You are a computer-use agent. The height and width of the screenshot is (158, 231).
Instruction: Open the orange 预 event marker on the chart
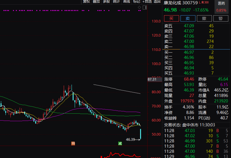tap(73, 144)
